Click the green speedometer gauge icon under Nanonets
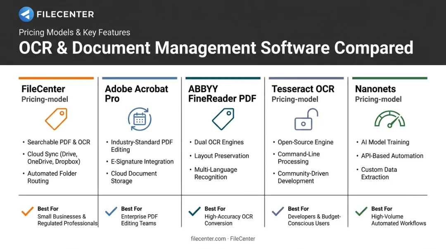Image resolution: width=446 pixels, height=249 pixels. 390,119
